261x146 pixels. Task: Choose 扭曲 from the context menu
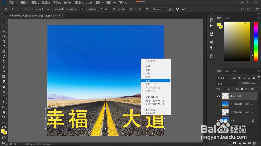click(156, 77)
